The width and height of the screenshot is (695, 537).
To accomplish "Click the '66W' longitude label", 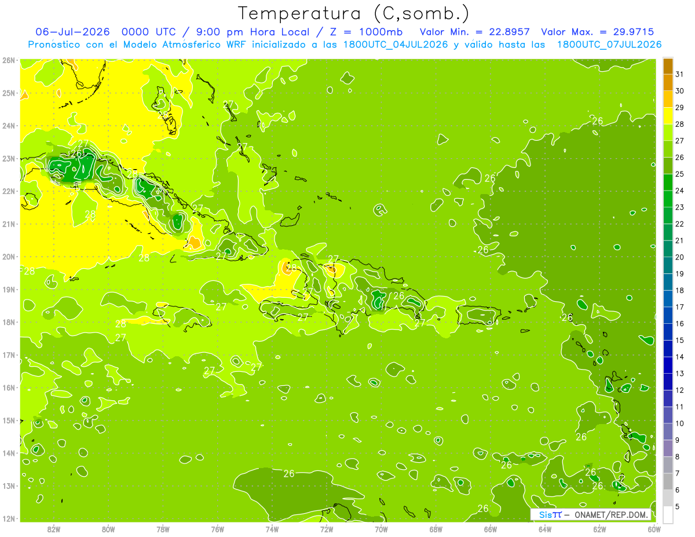I will (x=490, y=529).
